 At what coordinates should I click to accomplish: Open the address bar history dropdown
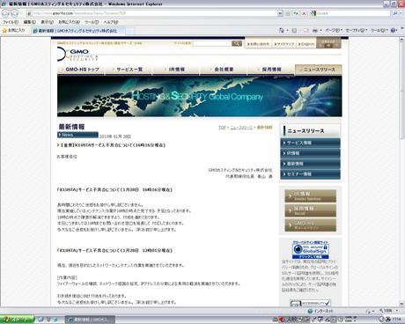[x=280, y=13]
